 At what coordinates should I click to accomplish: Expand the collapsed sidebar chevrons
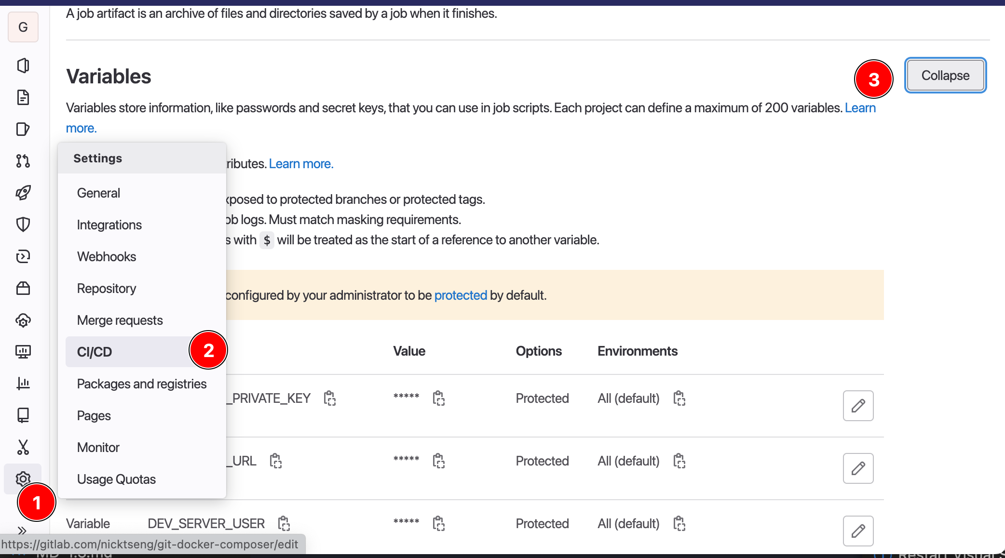click(22, 531)
